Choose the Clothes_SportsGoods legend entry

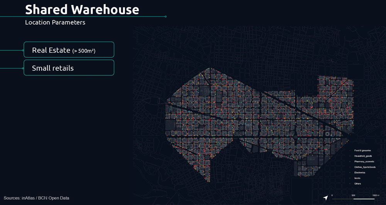[x=364, y=167]
